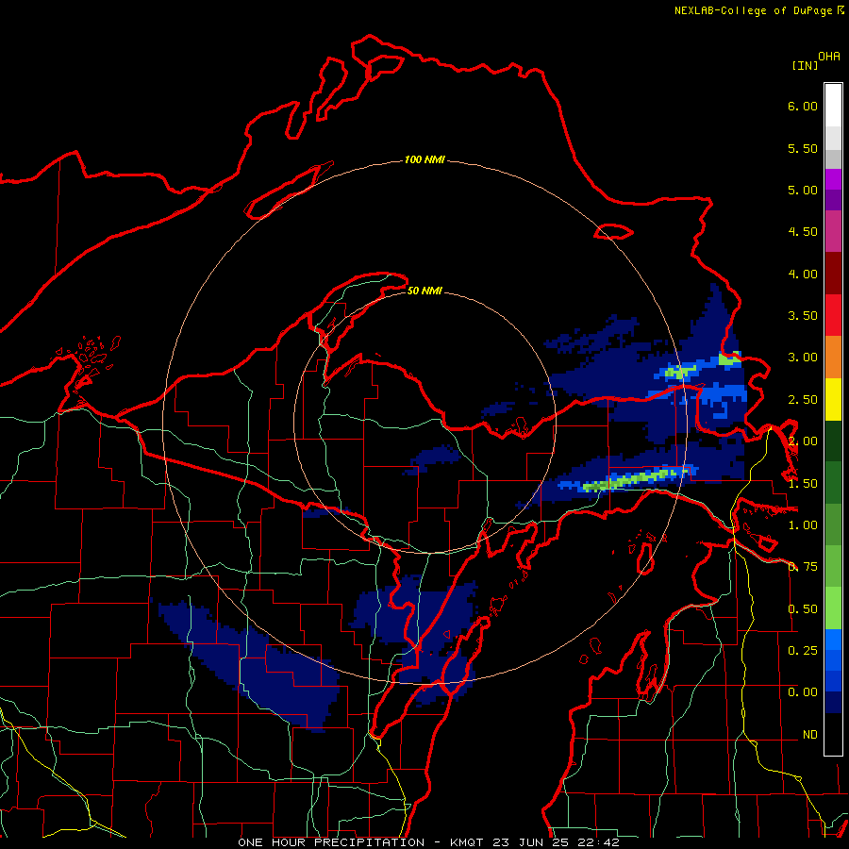The image size is (849, 849).
Task: Pick the orange swatch in the color legend
Action: pyautogui.click(x=833, y=358)
